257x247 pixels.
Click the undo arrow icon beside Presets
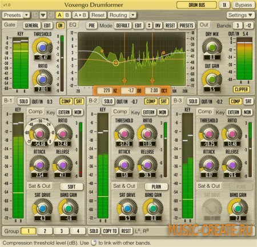pyautogui.click(x=35, y=15)
